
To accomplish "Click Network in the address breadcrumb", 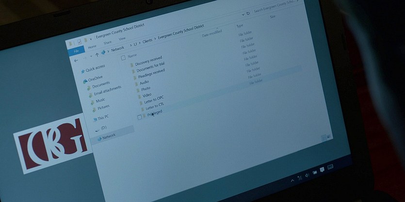I will point(118,49).
